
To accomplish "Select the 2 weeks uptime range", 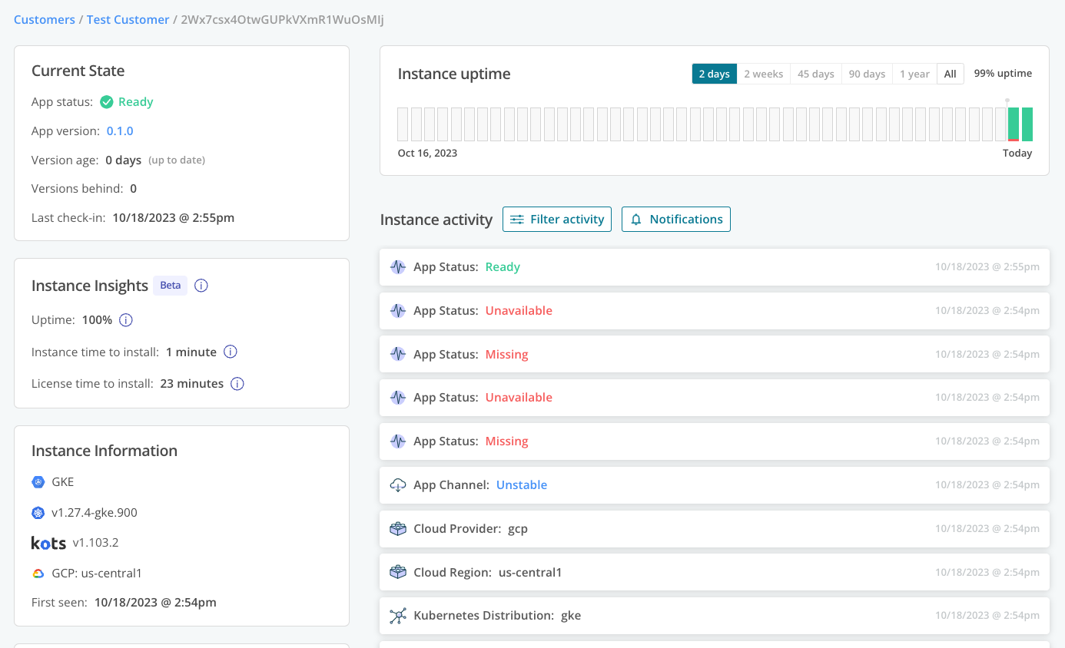I will [763, 73].
